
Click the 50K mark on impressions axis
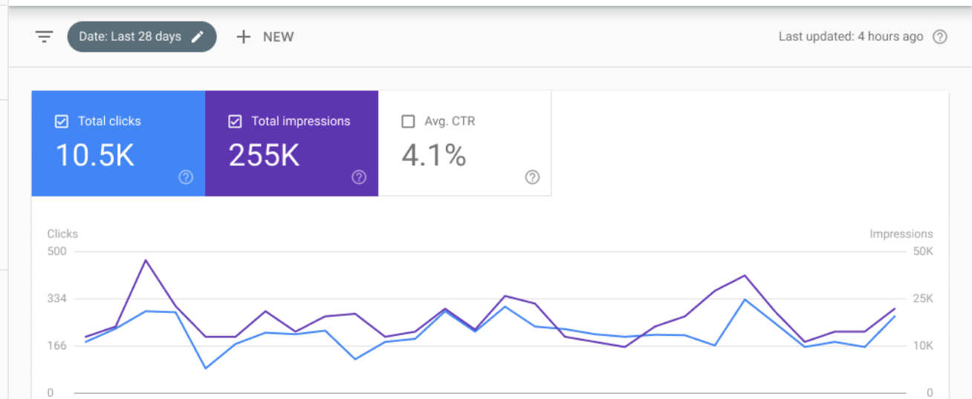[x=923, y=251]
